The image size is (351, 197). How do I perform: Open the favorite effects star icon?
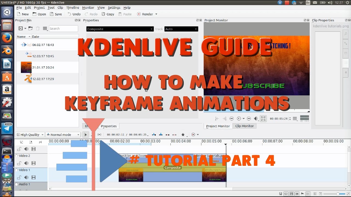(x=183, y=135)
